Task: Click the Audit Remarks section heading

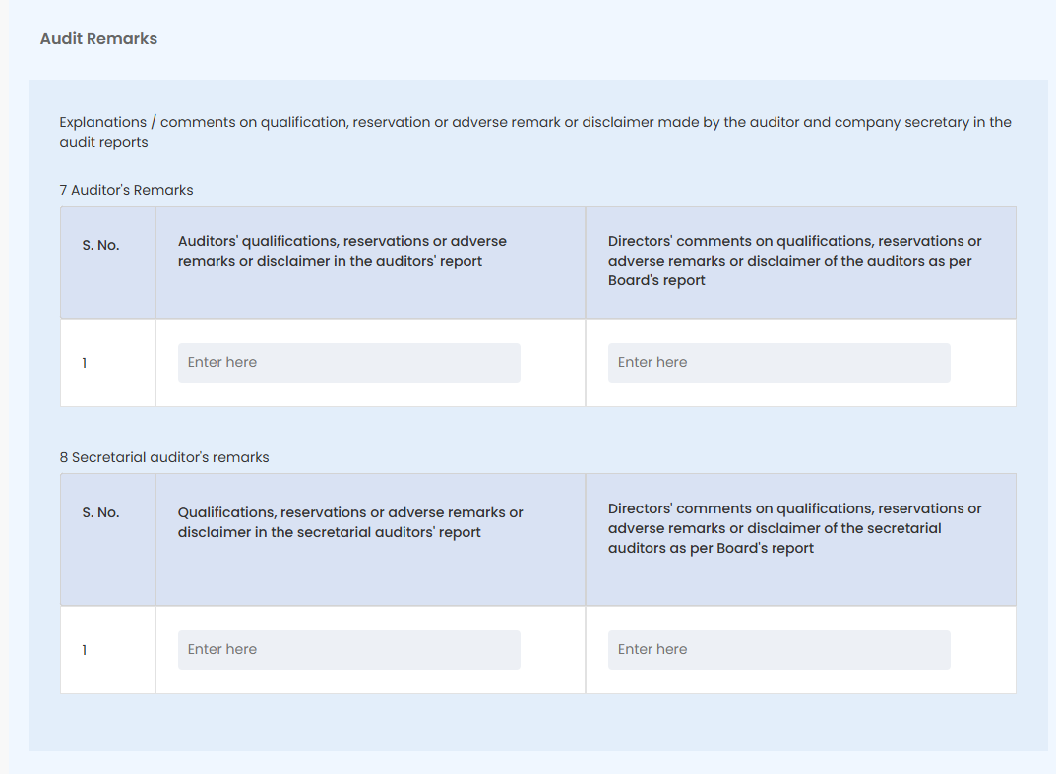Action: (98, 39)
